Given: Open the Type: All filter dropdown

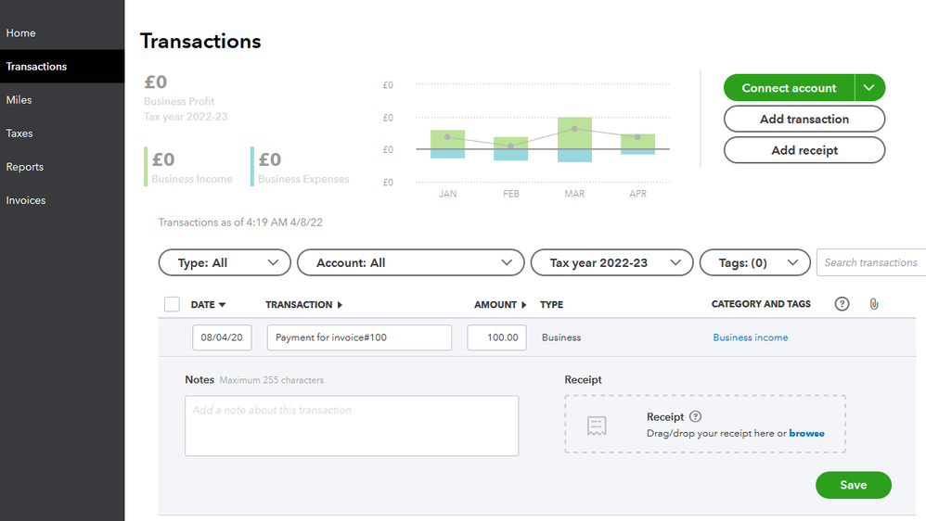Looking at the screenshot, I should [225, 263].
